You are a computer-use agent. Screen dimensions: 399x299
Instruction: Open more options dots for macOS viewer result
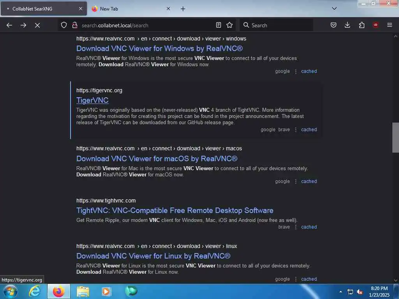pos(295,181)
